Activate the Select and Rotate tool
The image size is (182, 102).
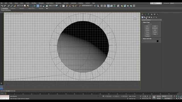coord(41,6)
